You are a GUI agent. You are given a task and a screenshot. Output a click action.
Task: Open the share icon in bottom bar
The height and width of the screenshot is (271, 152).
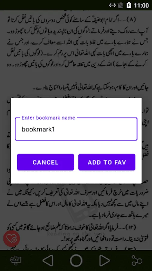tap(137, 260)
